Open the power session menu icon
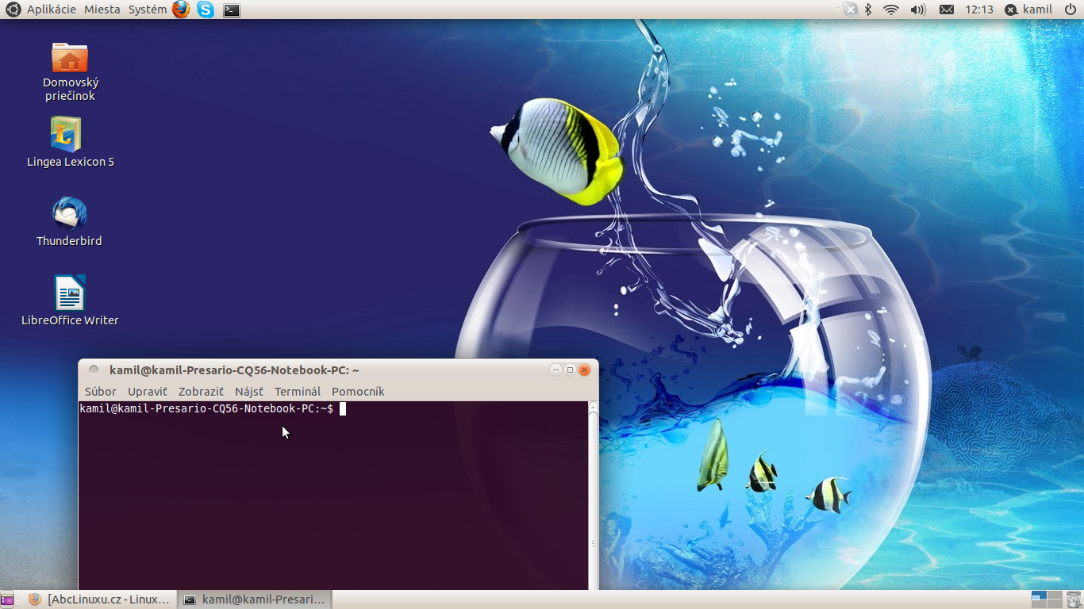Screen dimensions: 1084x609 [x=1070, y=10]
